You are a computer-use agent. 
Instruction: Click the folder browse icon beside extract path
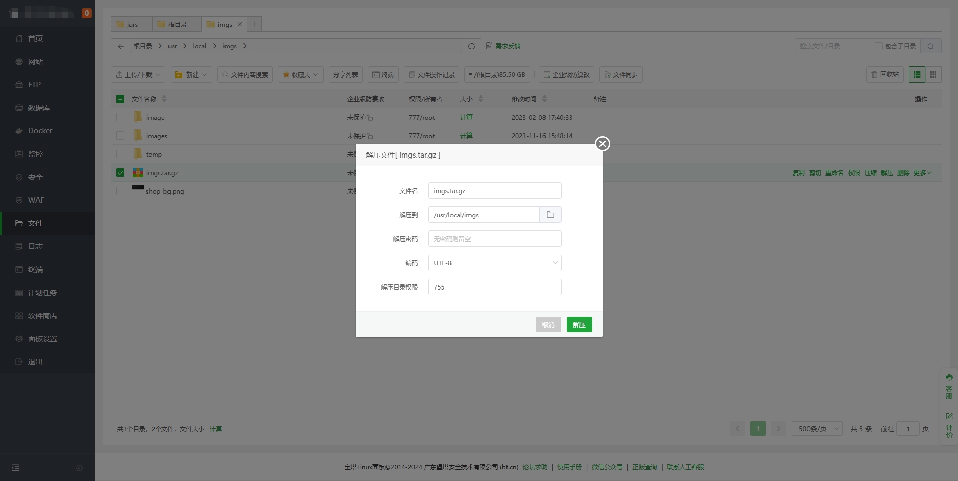tap(550, 215)
